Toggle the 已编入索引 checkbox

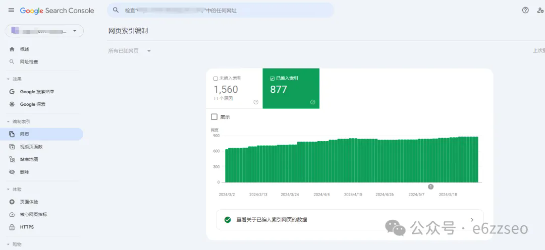pos(272,79)
